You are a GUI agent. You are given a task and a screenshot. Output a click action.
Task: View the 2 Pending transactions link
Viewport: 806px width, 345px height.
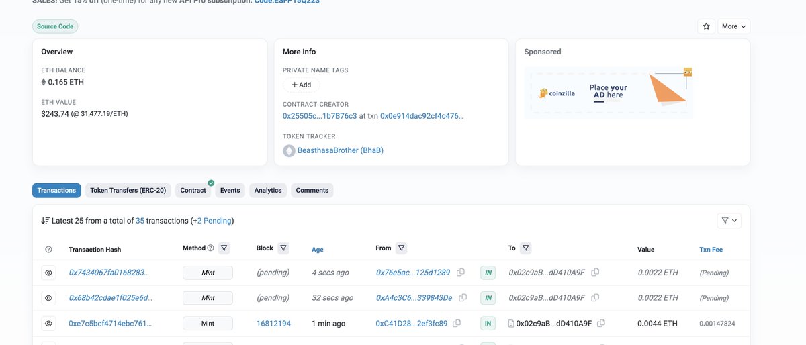214,221
